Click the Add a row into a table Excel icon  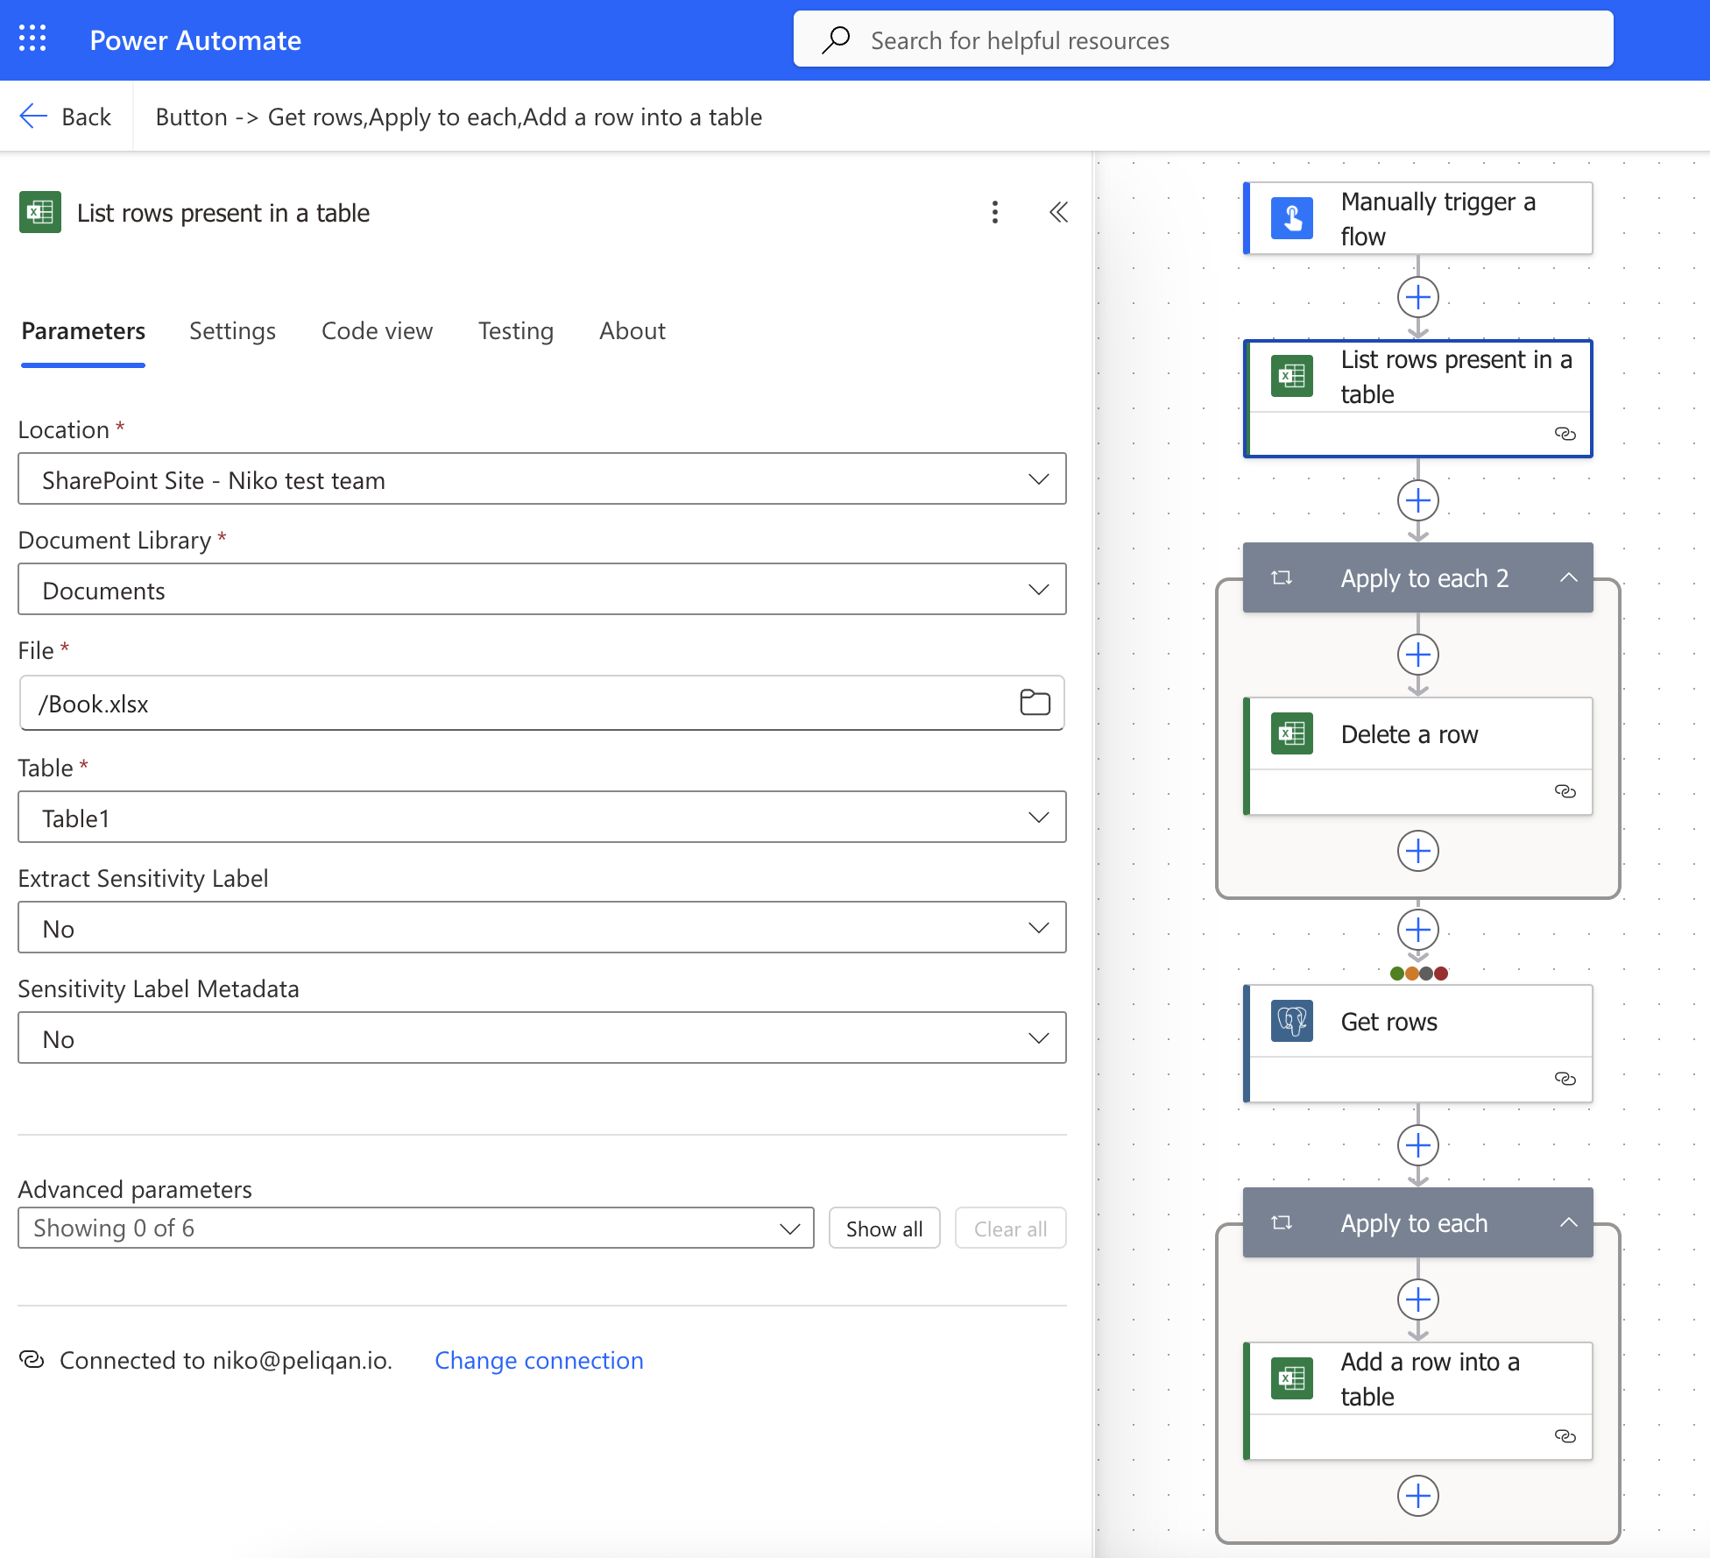1292,1379
